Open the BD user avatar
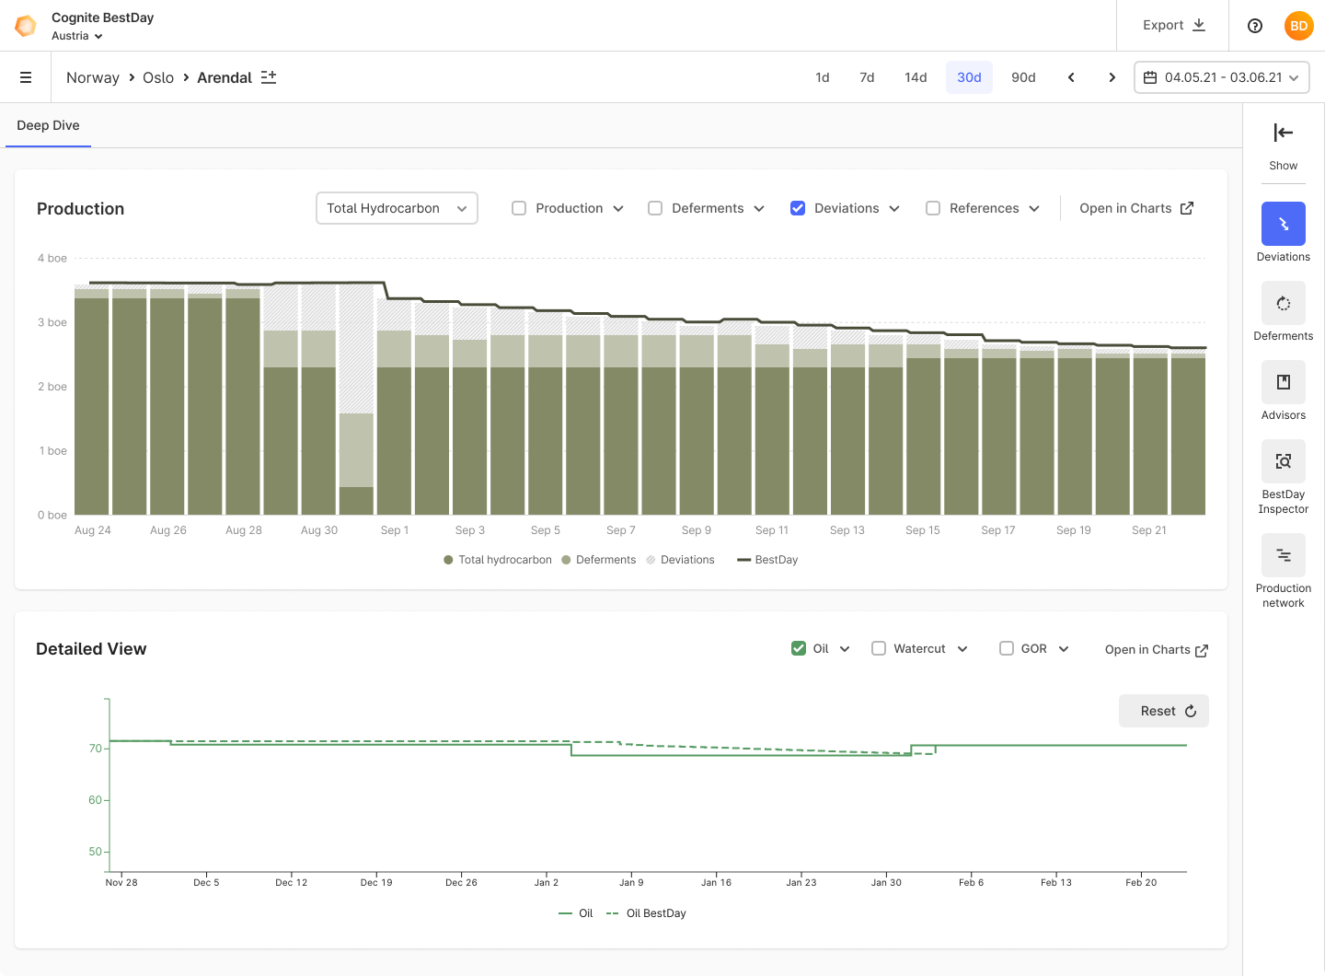 pos(1298,26)
